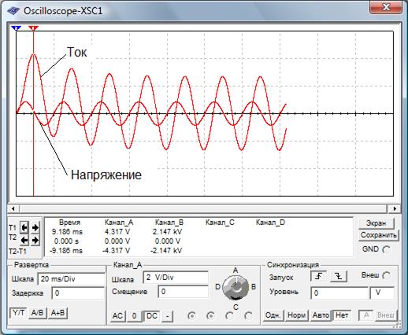The height and width of the screenshot is (335, 408).
Task: Switch to A+B display mode
Action: pos(58,313)
